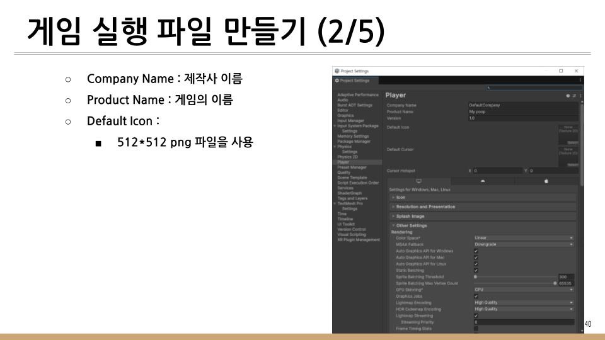The width and height of the screenshot is (605, 340).
Task: Select the Player category
Action: point(357,162)
